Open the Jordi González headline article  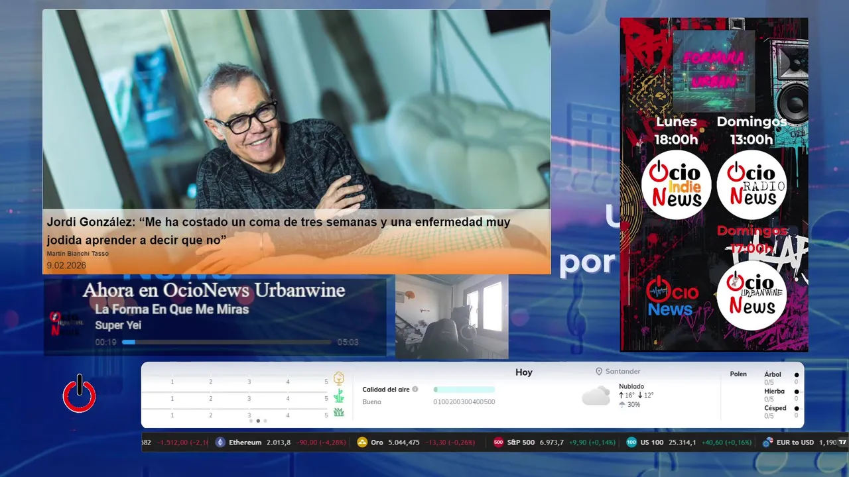tap(279, 231)
